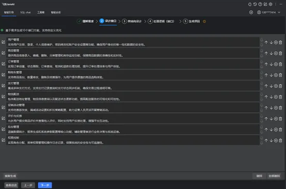Click the plus-circle icon beside the account

coord(251,12)
